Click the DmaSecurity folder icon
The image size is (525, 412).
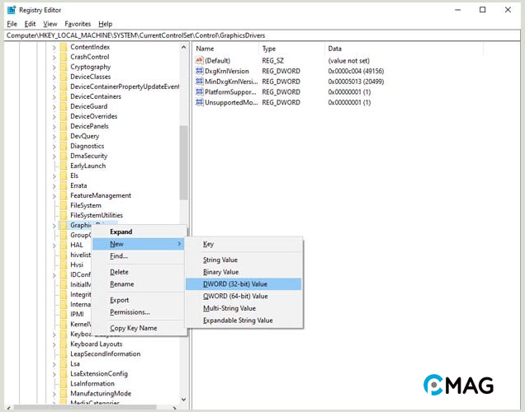(64, 156)
